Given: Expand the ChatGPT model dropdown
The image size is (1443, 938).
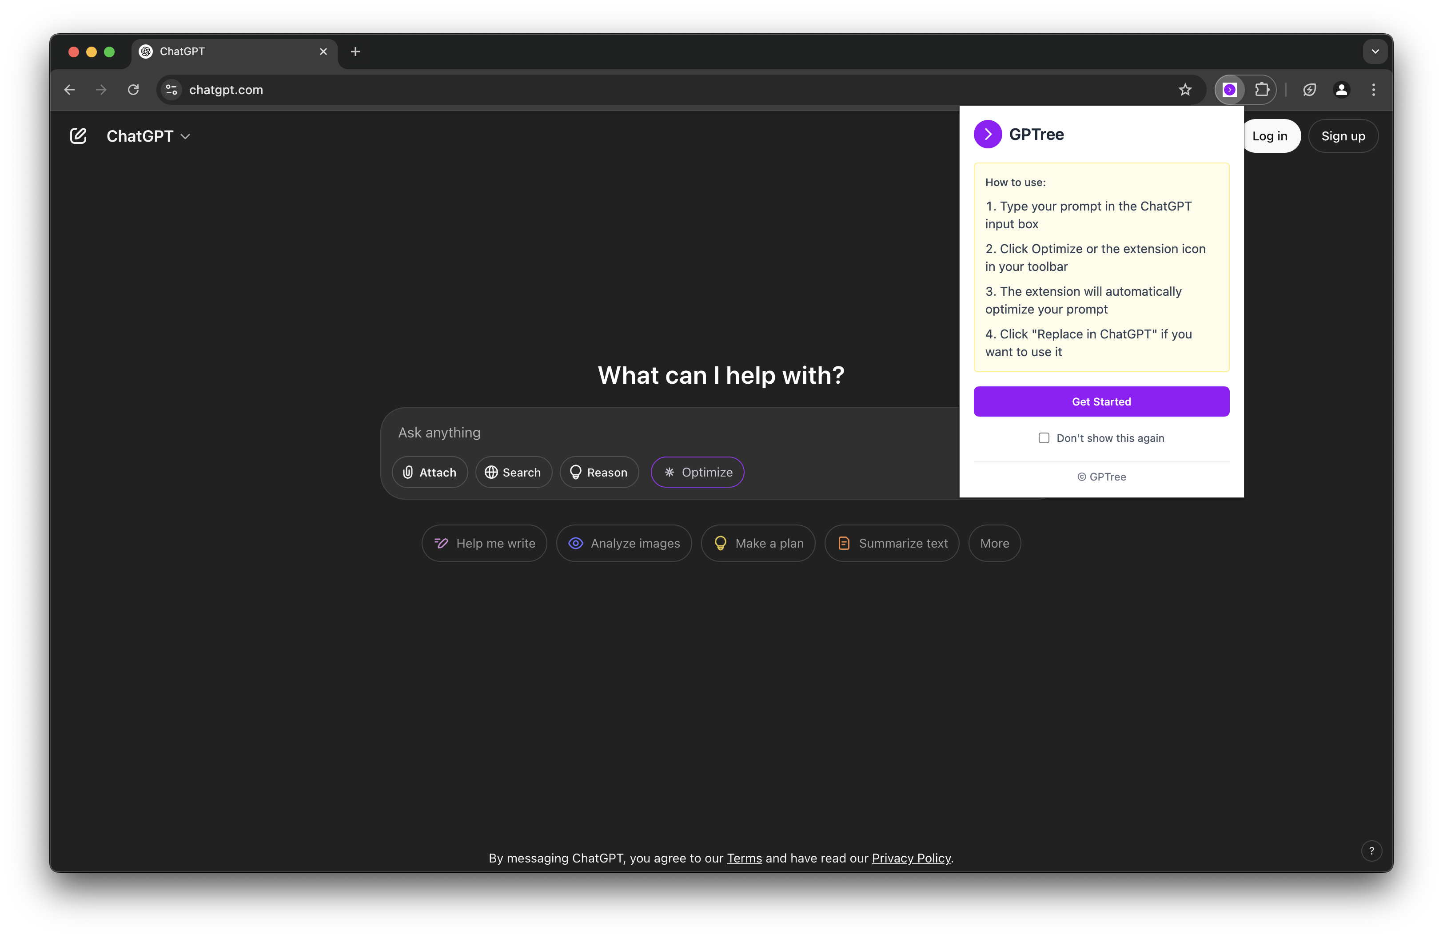Looking at the screenshot, I should coord(148,136).
